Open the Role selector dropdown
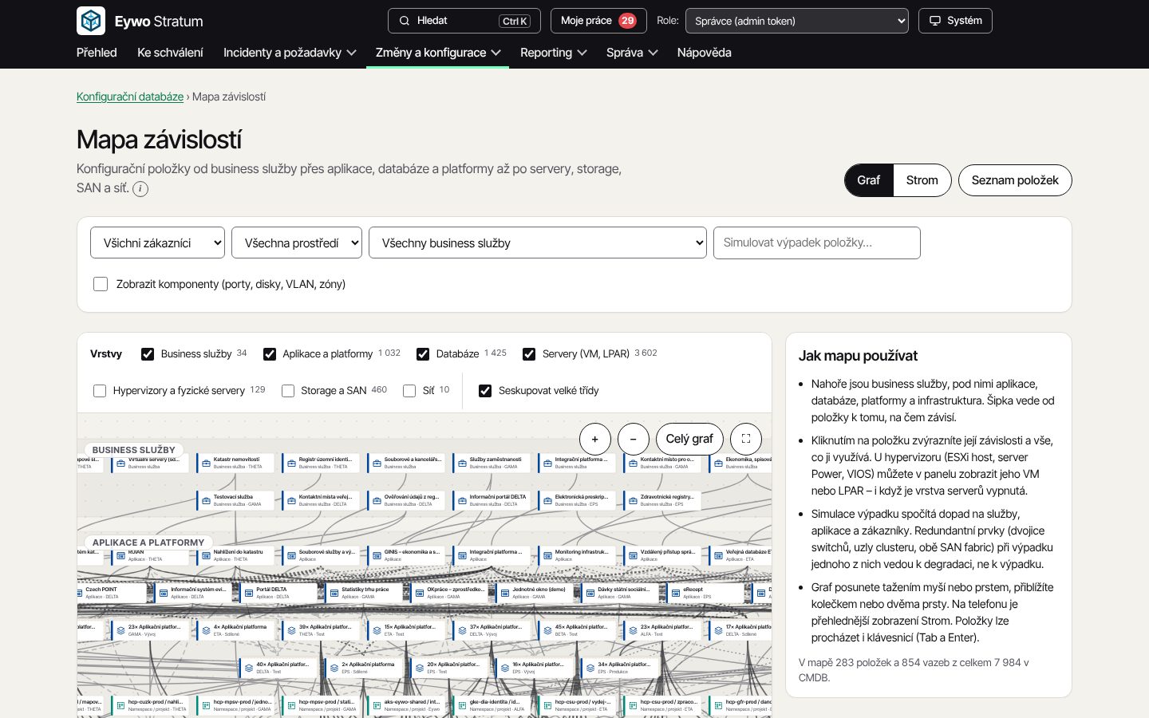The image size is (1149, 718). tap(797, 21)
